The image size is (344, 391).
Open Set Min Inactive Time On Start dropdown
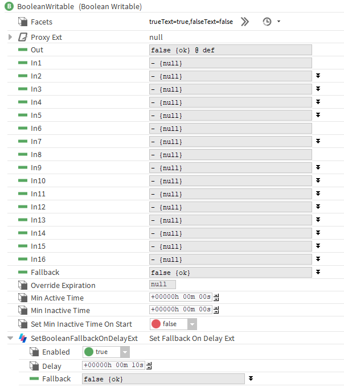[x=192, y=324]
